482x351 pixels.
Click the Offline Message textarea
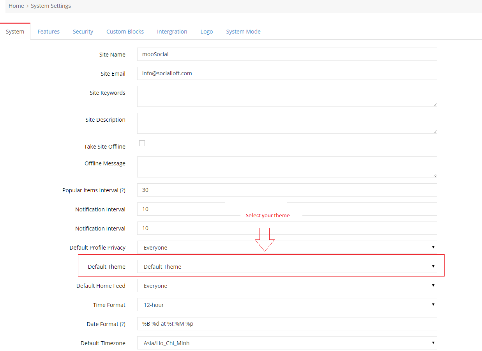[x=287, y=167]
